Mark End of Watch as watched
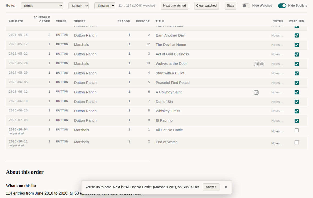 (297, 142)
